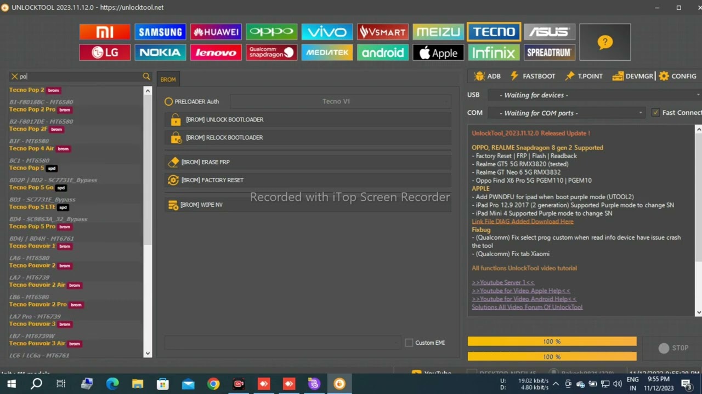702x394 pixels.
Task: Open the Windows Start menu
Action: [12, 384]
